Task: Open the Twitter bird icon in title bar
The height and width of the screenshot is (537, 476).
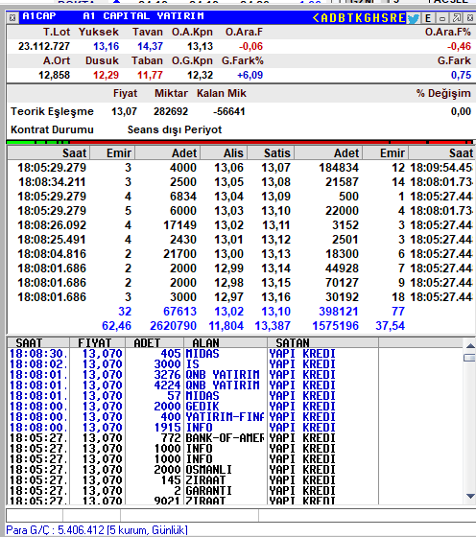Action: [x=414, y=18]
